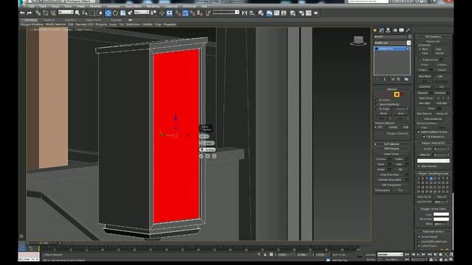Viewport: 472px width, 265px height.
Task: Click the Pin Stack icon
Action: pyautogui.click(x=377, y=79)
